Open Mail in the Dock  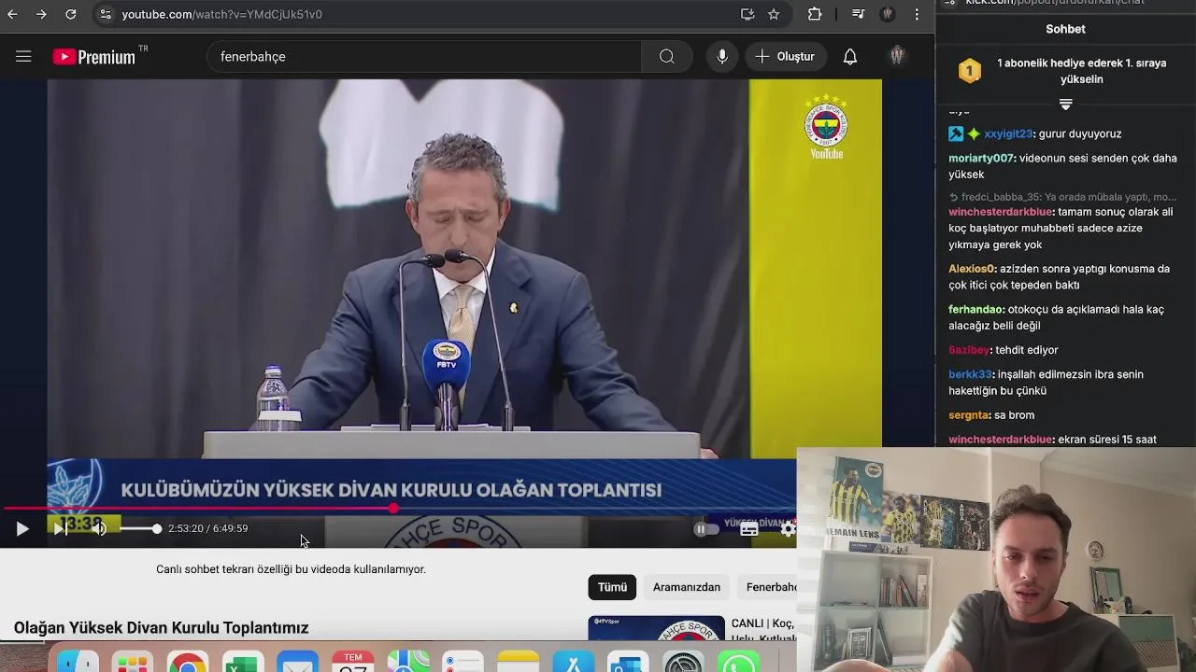coord(298,662)
